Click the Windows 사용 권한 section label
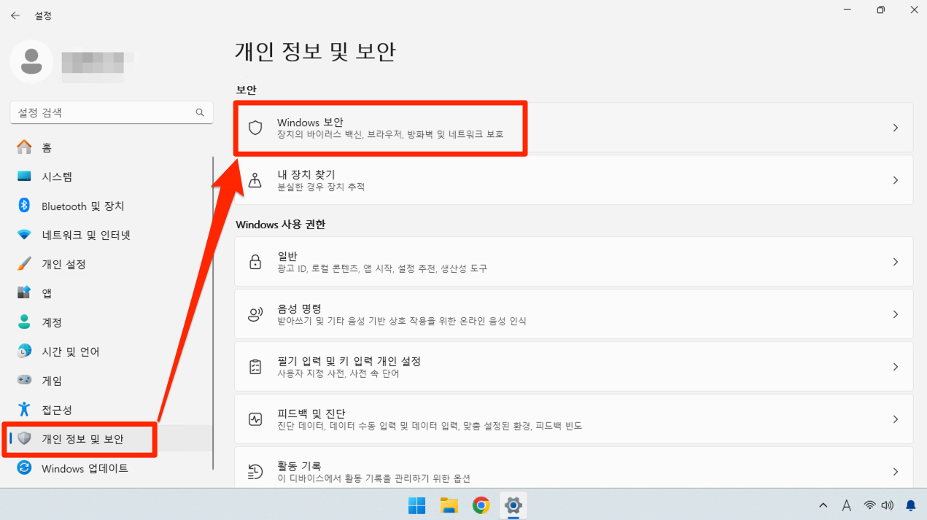This screenshot has height=520, width=927. pos(280,225)
